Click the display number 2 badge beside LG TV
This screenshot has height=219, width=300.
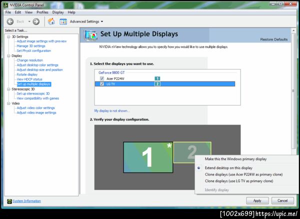(x=157, y=84)
